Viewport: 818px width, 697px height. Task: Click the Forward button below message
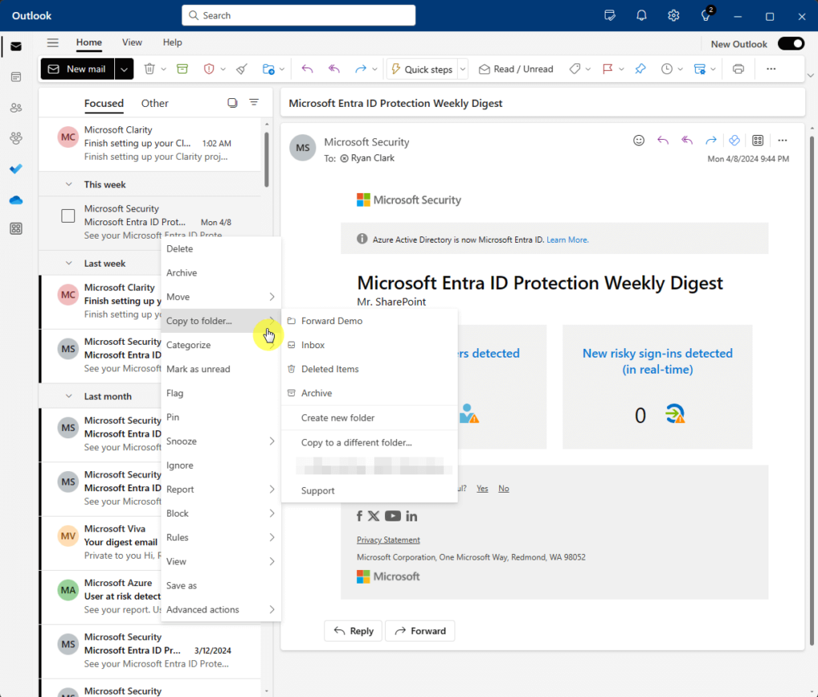[420, 631]
